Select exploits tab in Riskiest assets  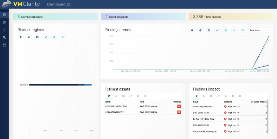click(116, 96)
